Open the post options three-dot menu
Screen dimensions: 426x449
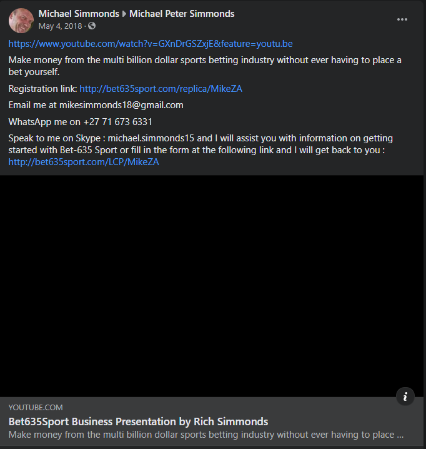[402, 19]
